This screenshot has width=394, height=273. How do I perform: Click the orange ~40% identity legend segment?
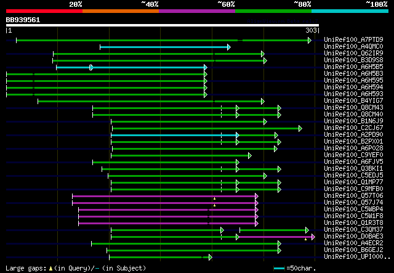121,11
